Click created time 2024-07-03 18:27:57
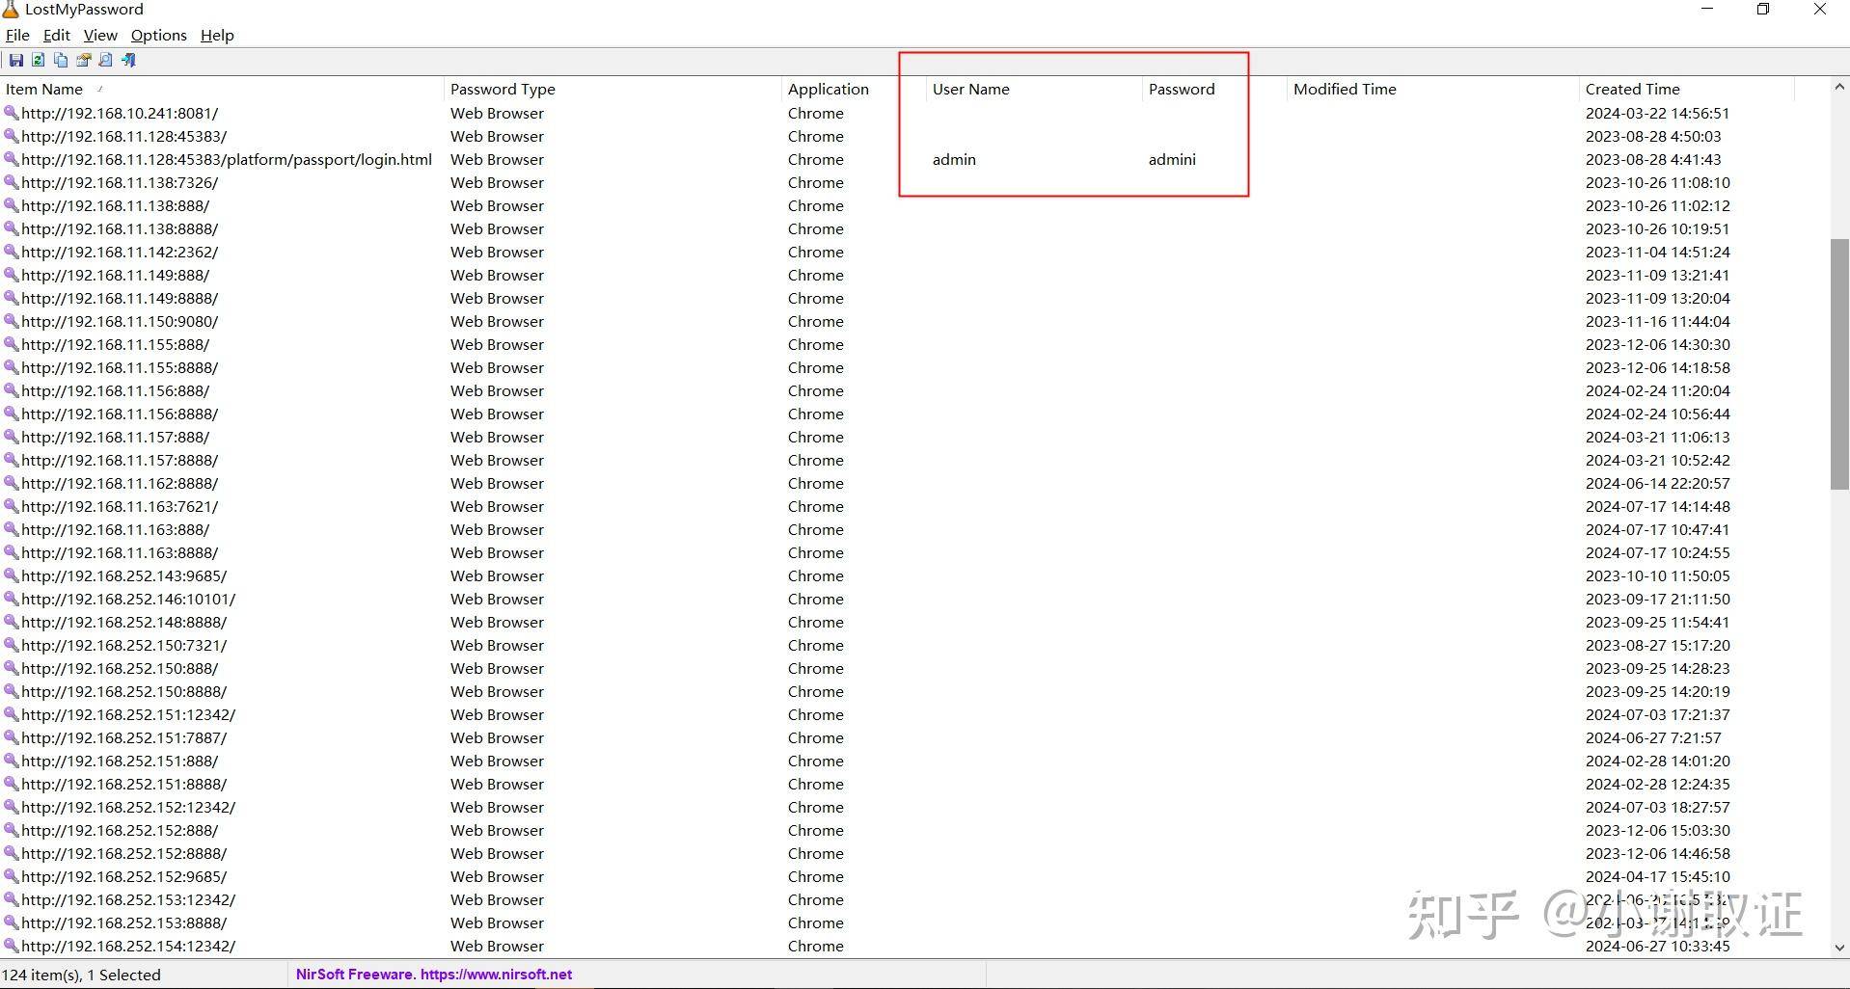 click(x=1657, y=807)
